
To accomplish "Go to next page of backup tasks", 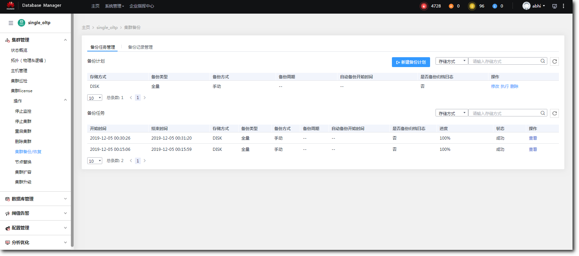I will click(144, 161).
